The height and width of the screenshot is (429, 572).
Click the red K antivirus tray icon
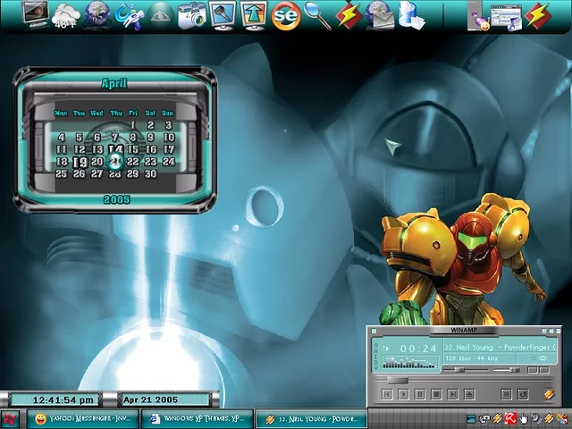(x=509, y=418)
